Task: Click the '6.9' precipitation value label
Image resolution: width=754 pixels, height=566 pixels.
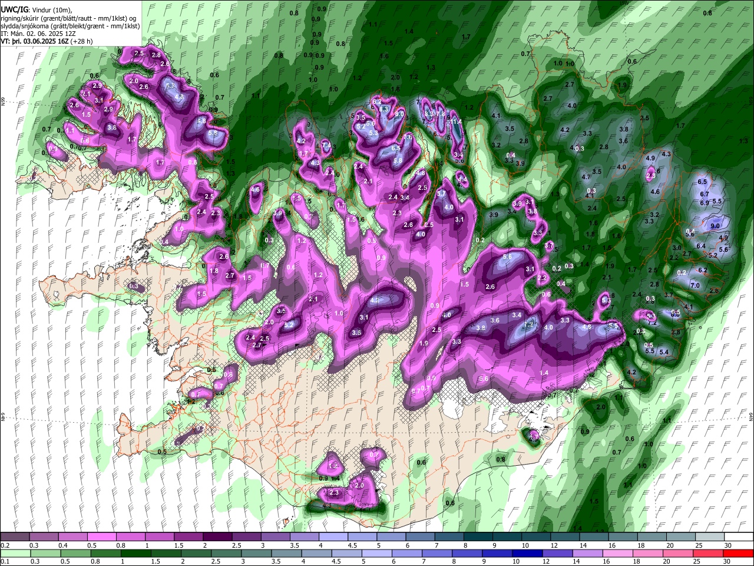Action: pyautogui.click(x=704, y=203)
